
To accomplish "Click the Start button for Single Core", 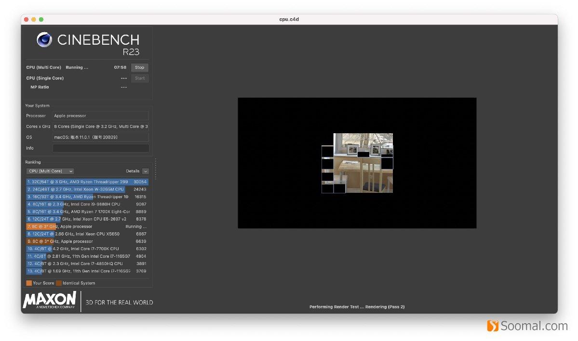I will point(140,78).
